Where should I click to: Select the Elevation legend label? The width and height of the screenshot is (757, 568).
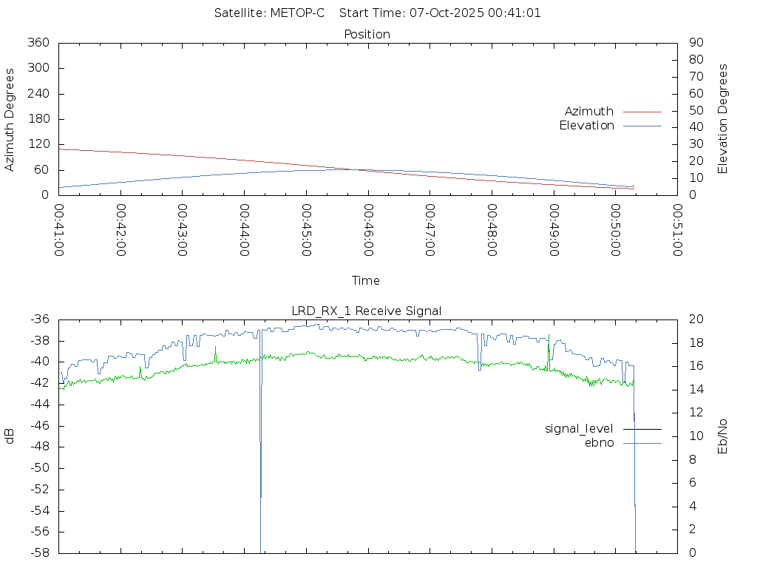[586, 126]
